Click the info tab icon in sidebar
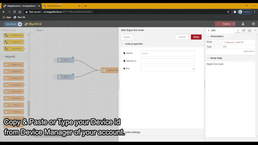The width and height of the screenshot is (258, 145). click(238, 30)
